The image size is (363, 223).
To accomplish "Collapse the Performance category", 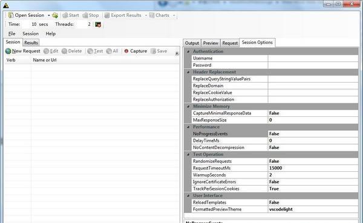I will coord(188,127).
